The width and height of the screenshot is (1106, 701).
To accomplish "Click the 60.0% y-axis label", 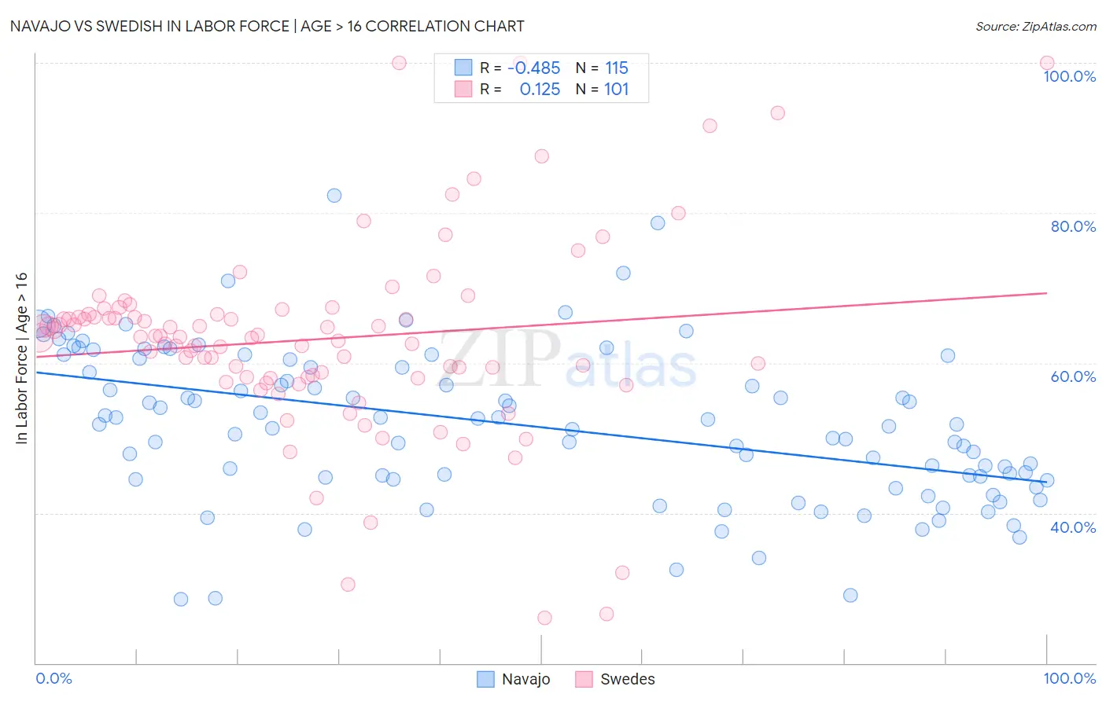I will click(x=1073, y=376).
